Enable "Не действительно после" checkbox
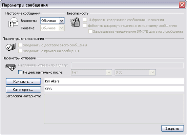This screenshot has height=135, width=187. (x=20, y=72)
